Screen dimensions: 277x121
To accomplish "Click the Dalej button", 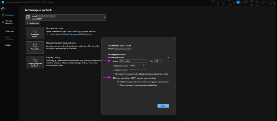I will pyautogui.click(x=163, y=106).
